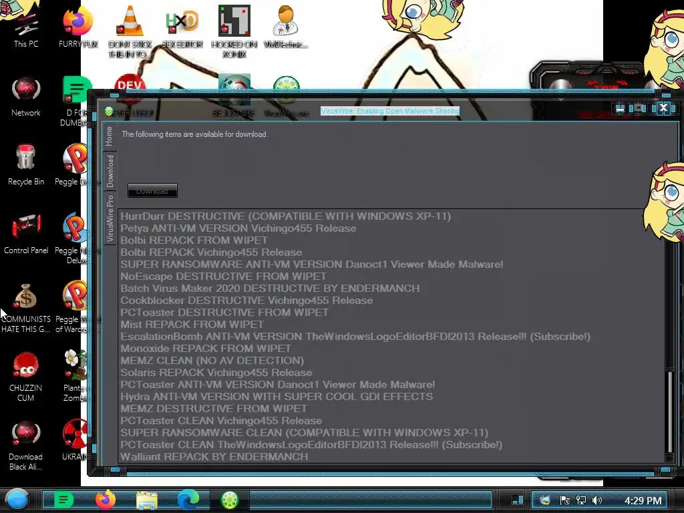Screen dimensions: 684x513
Task: Open the CHUZZIN CUM desktop shortcut
Action: coord(26,377)
